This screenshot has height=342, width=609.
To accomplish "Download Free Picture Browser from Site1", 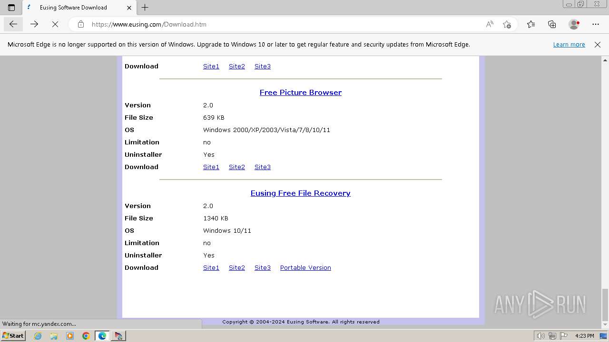I will coord(211,167).
